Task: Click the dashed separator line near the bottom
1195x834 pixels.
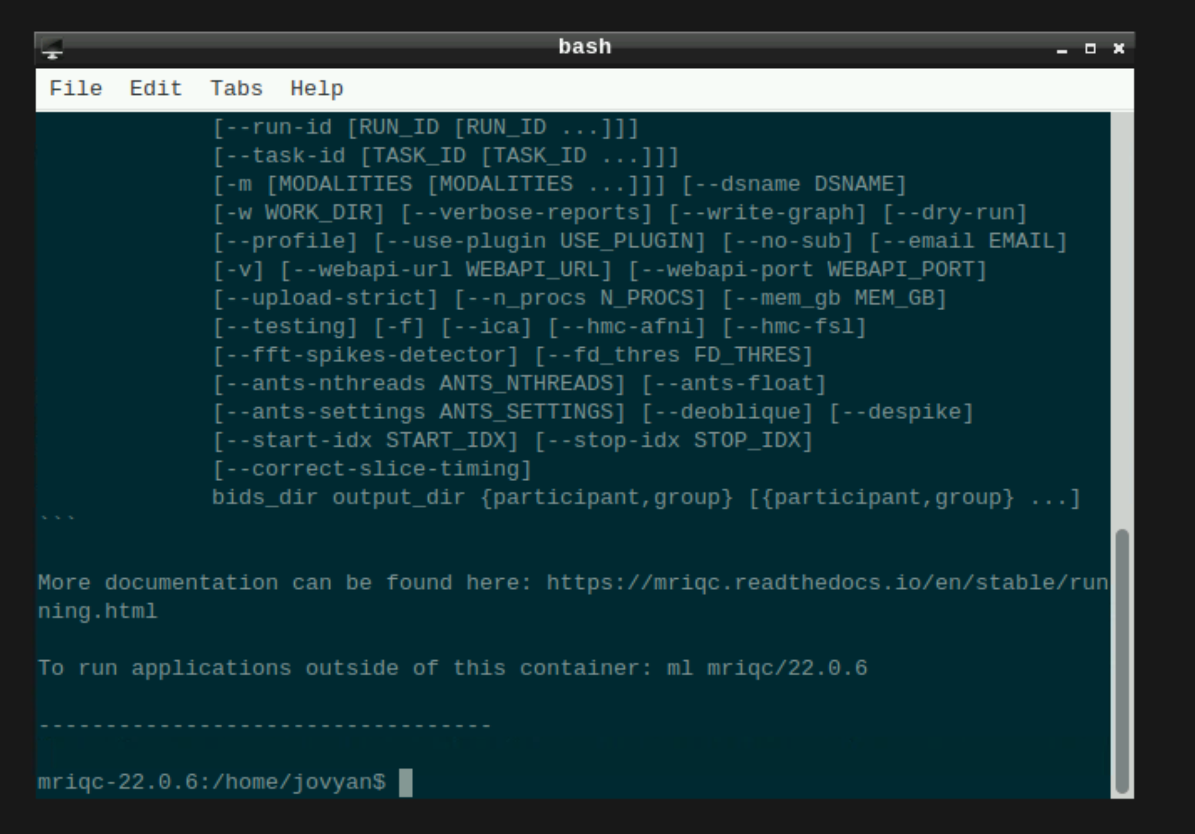Action: (x=263, y=725)
